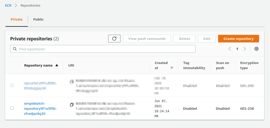Screen dimensions: 270x128
Task: Click the Create repository button
Action: coord(238,39)
